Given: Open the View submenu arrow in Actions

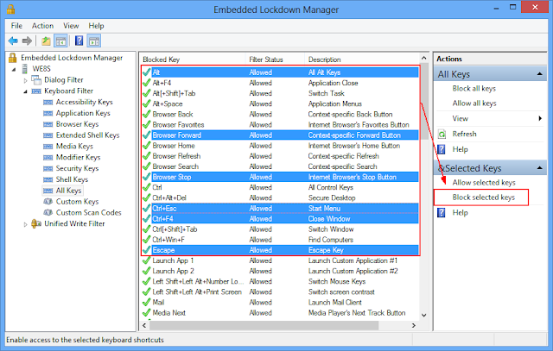Looking at the screenshot, I should pos(540,118).
